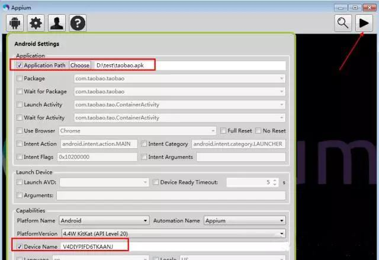This screenshot has height=260, width=379.
Task: Enable the Launch AVD checkbox
Action: click(20, 182)
